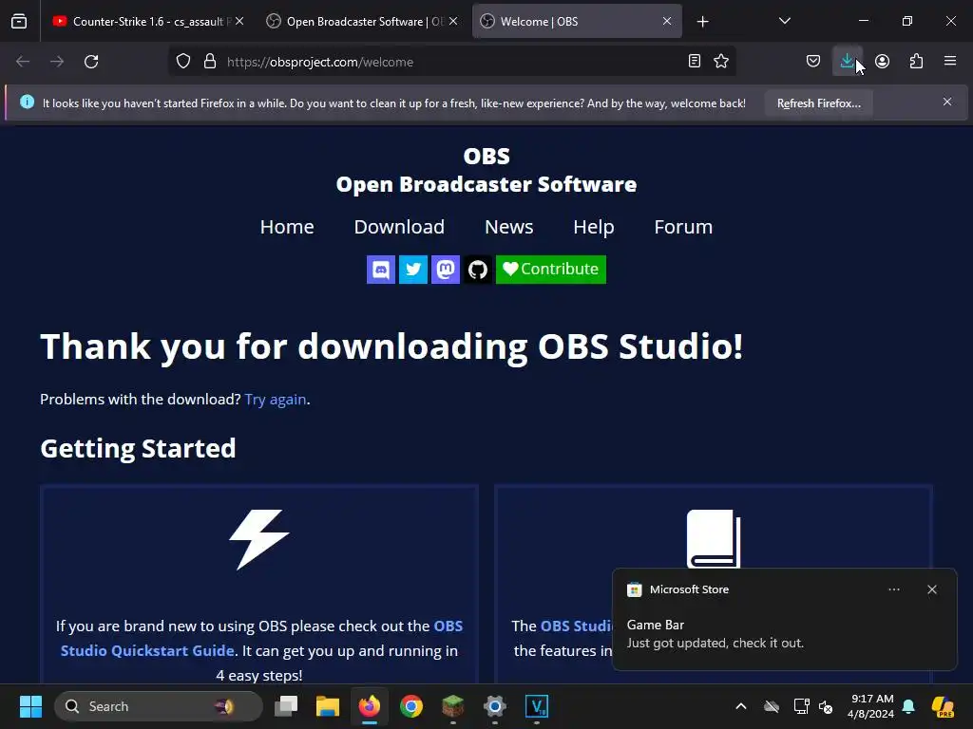Click the Firefox icon on the taskbar
The width and height of the screenshot is (973, 729).
coord(370,706)
